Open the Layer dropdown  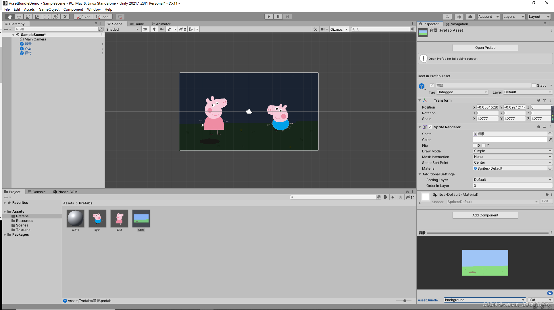[x=528, y=92]
